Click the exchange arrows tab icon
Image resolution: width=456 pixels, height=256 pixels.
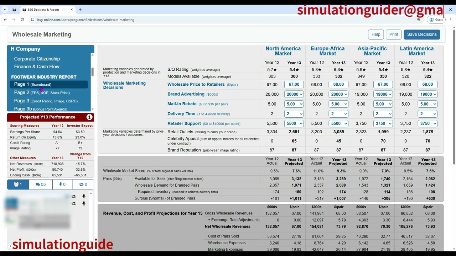coord(83,184)
